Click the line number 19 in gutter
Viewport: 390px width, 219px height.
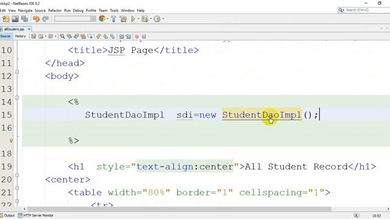(x=6, y=167)
